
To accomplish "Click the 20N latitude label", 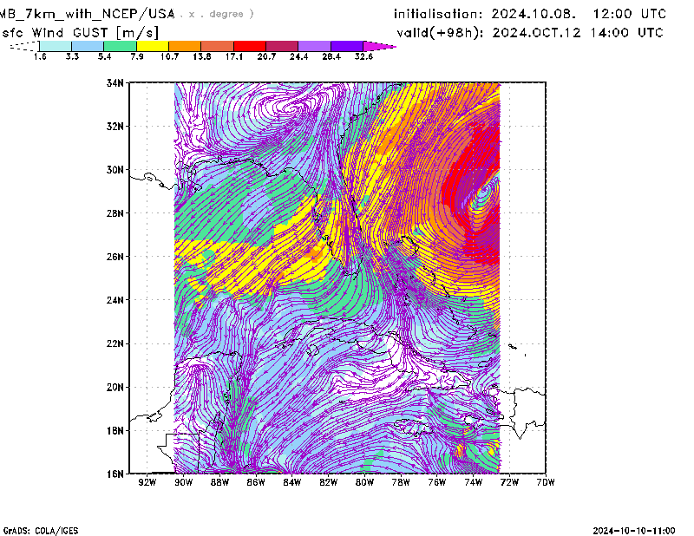I will tap(115, 387).
